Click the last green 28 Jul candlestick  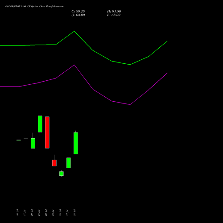tap(76, 143)
